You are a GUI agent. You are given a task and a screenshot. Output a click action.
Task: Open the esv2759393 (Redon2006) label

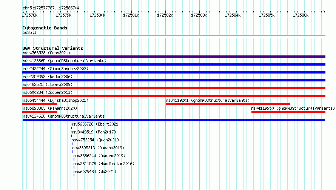[x=48, y=77]
